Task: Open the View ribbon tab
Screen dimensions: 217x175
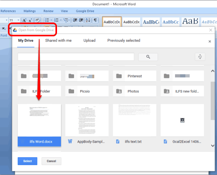Action: 65,11
